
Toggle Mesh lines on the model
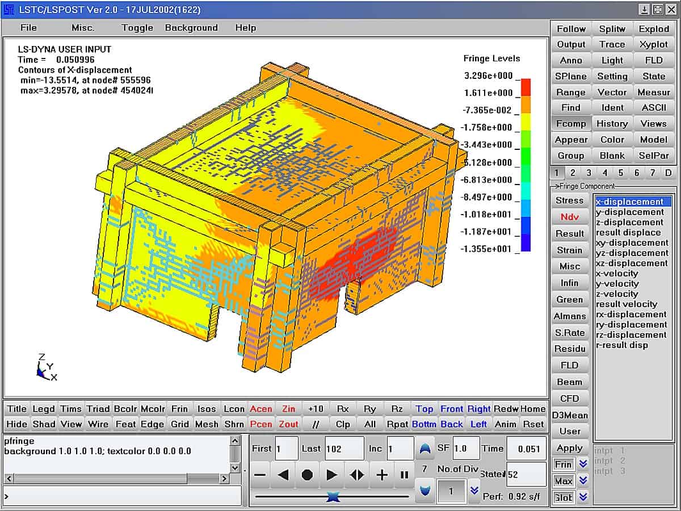[x=207, y=424]
